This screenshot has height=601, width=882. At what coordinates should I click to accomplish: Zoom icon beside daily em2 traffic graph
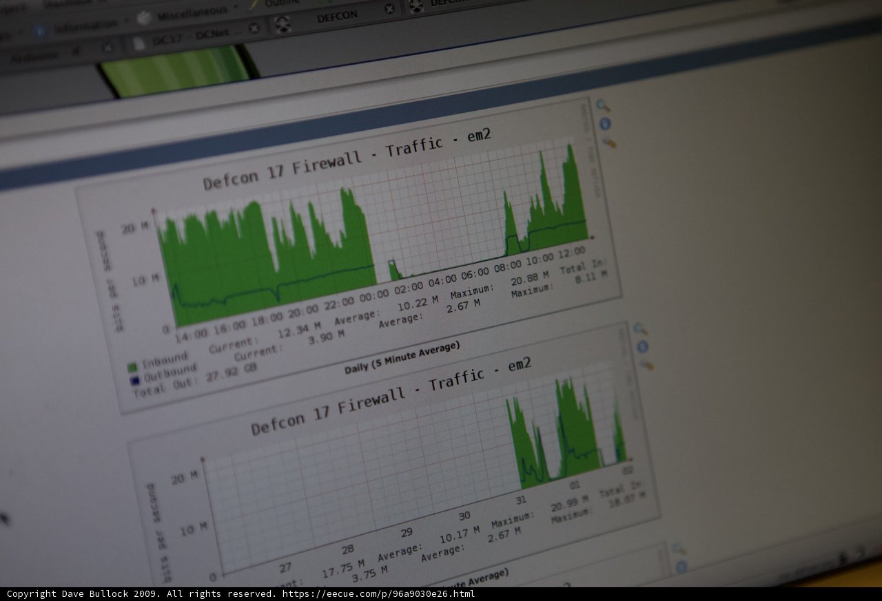click(x=603, y=105)
